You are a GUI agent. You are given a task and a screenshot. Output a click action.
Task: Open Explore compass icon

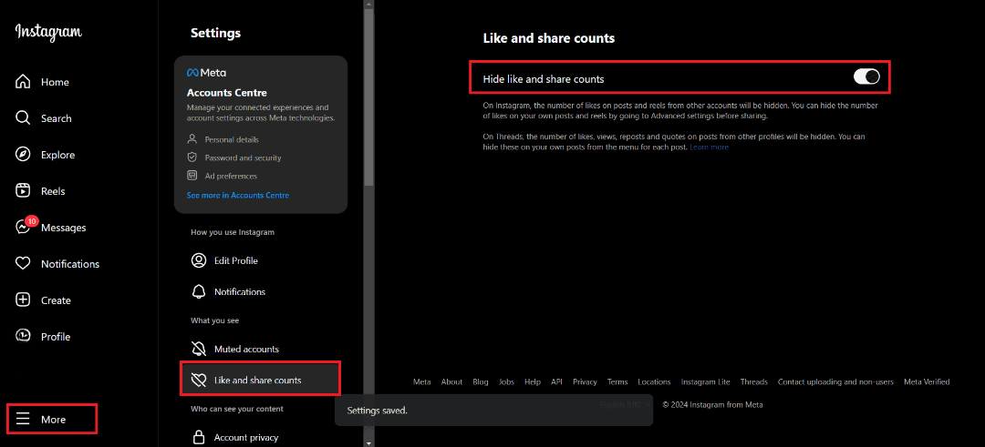[x=23, y=155]
